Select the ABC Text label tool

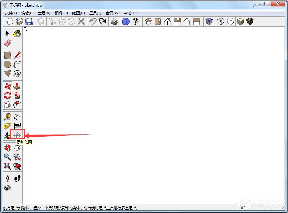17,126
